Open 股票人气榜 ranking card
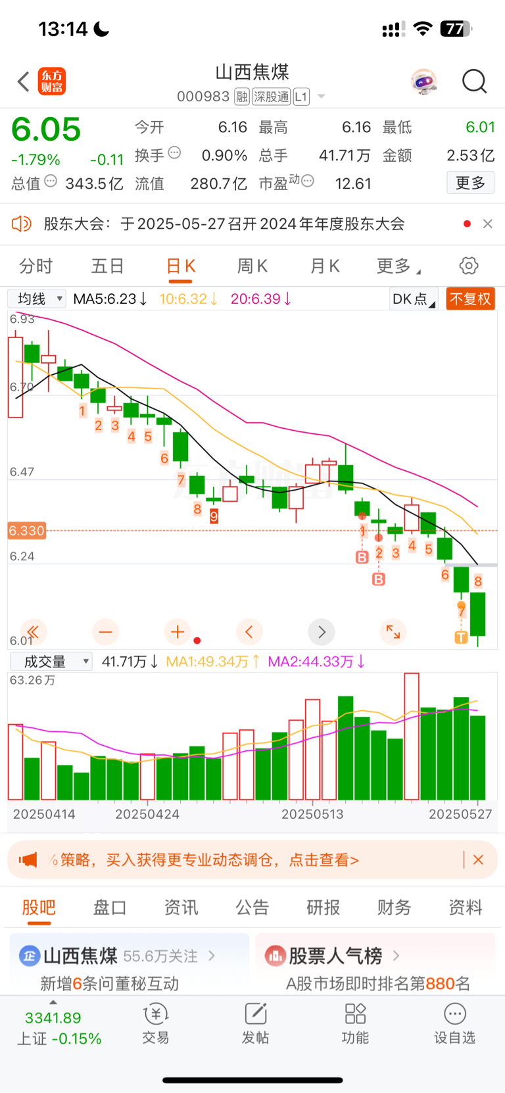 [x=375, y=964]
